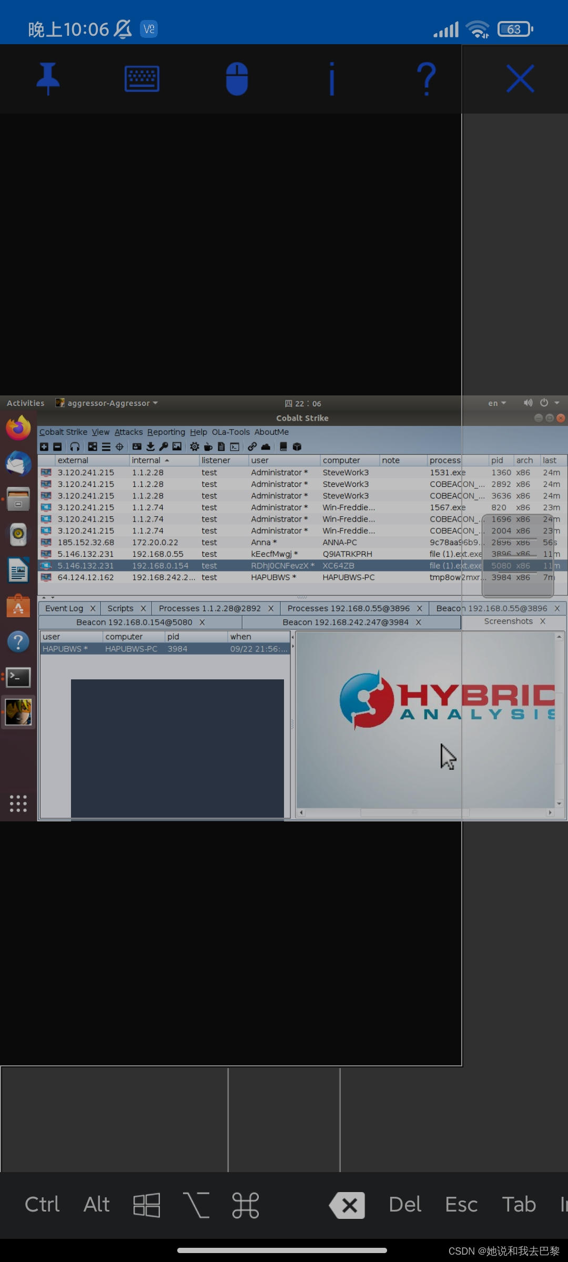Toggle the Option modifier key
Viewport: 568px width, 1262px height.
(x=196, y=1205)
